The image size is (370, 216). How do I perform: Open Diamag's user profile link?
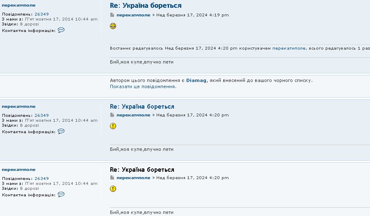196,80
